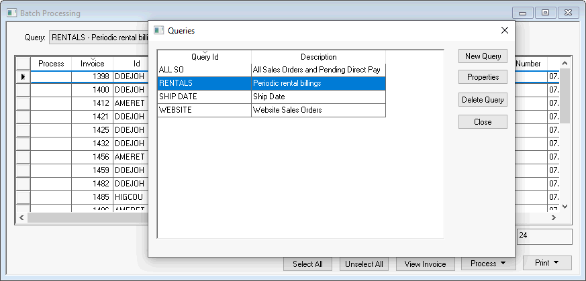Open Properties for the selected query

pyautogui.click(x=483, y=77)
